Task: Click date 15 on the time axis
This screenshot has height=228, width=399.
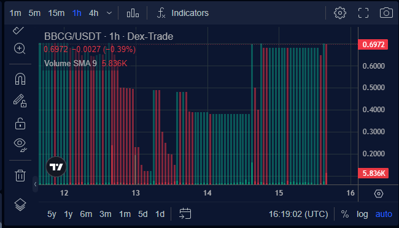Action: (279, 193)
